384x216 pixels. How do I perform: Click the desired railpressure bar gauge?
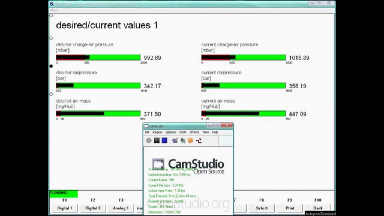pyautogui.click(x=98, y=85)
